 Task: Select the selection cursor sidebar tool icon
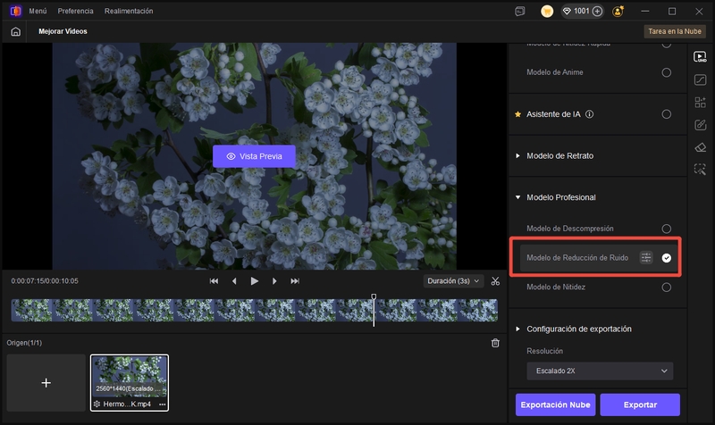(x=700, y=170)
